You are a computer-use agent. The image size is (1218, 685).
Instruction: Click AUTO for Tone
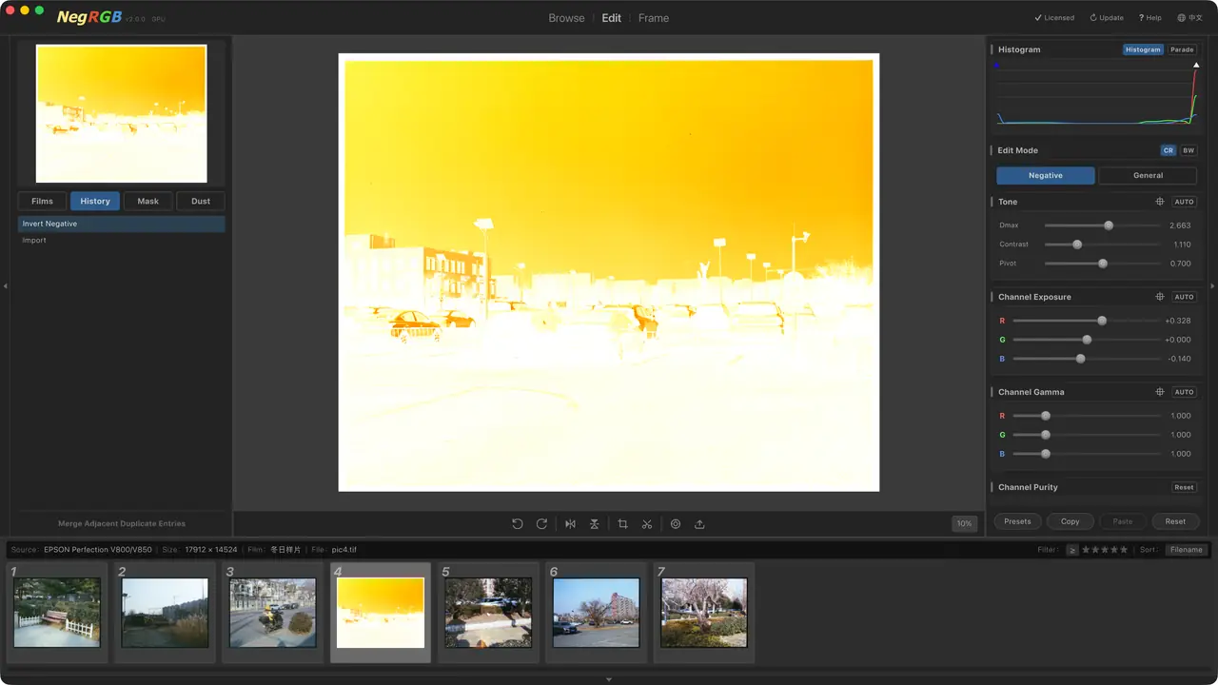pos(1184,202)
